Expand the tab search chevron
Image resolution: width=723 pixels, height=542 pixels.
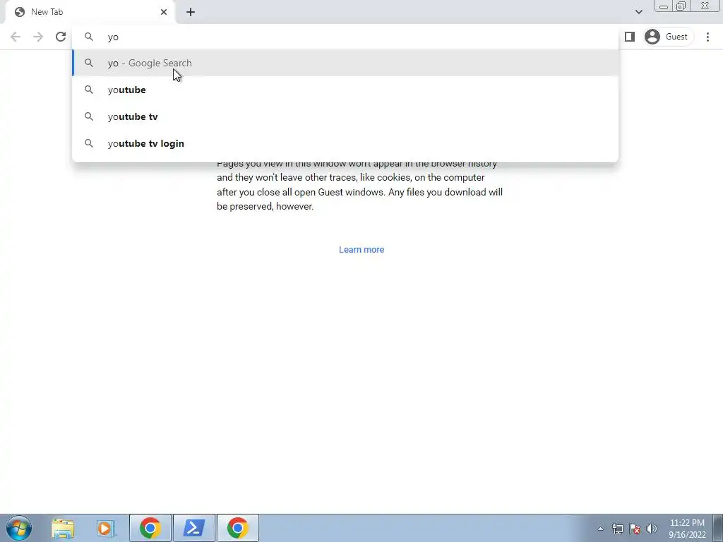638,12
